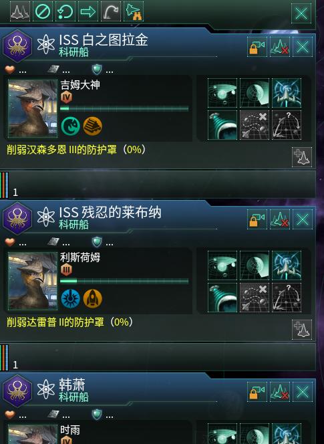The height and width of the screenshot is (444, 324).
Task: Select the return-to-base loop icon in toolbar
Action: tap(65, 11)
